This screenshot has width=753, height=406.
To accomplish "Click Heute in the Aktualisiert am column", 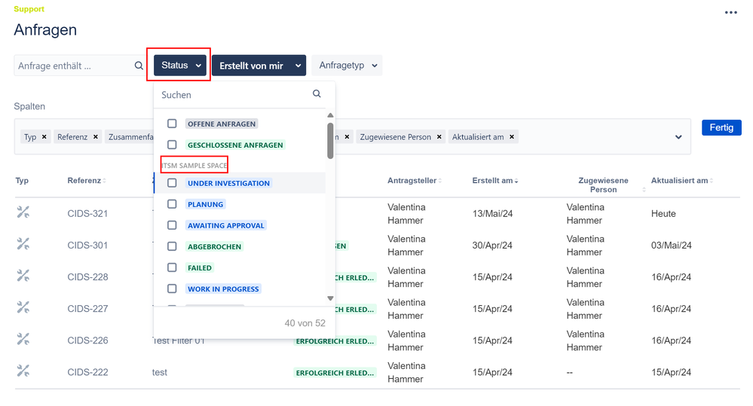I will pyautogui.click(x=663, y=214).
